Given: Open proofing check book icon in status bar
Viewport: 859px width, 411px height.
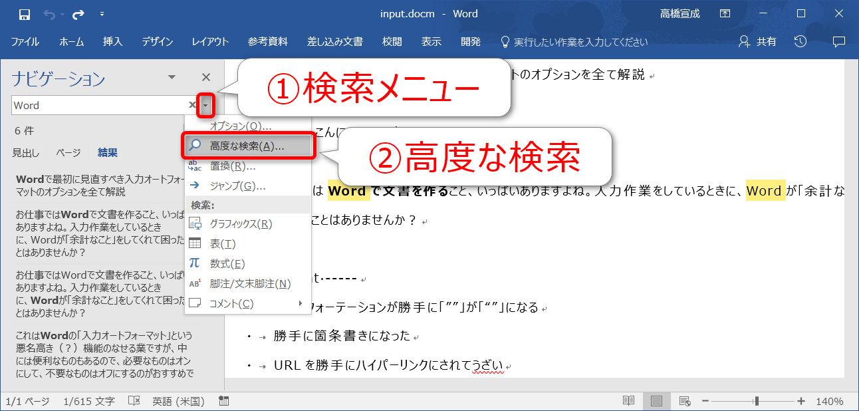Looking at the screenshot, I should pos(134,401).
